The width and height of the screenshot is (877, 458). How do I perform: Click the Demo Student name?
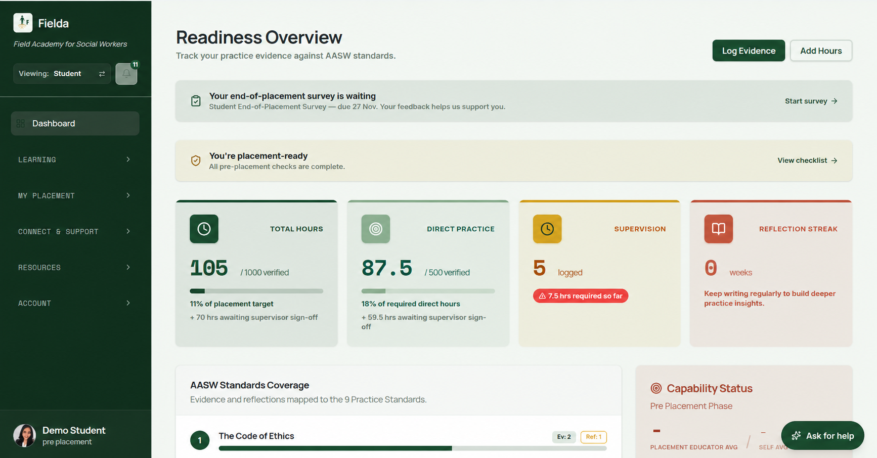(x=74, y=430)
